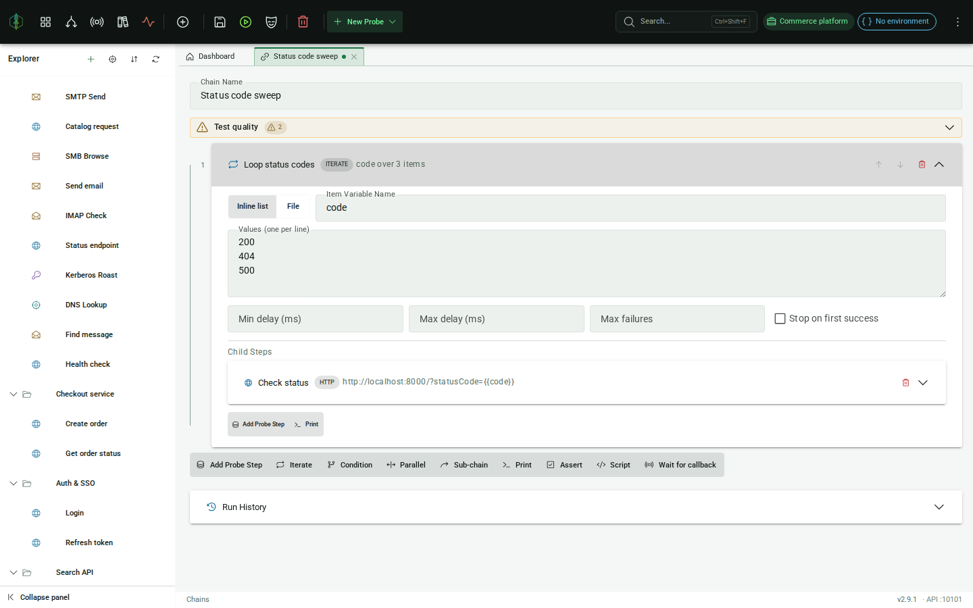Screen dimensions: 973x608
Task: Click the app logo in the top-left corner
Action: [x=16, y=22]
